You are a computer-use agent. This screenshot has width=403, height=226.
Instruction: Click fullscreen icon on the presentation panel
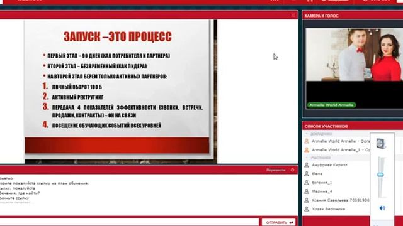tap(293, 15)
